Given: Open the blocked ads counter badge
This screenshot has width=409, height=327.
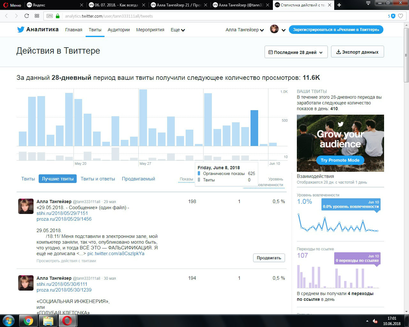Looking at the screenshot, I should tap(392, 16).
